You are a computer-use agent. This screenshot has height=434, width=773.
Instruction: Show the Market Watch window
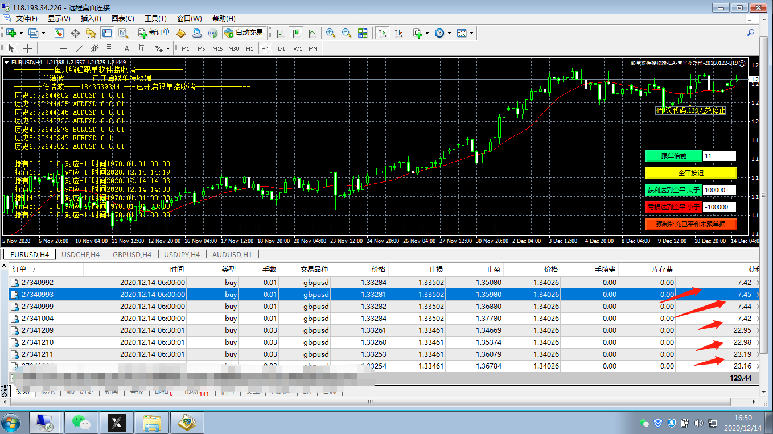(x=59, y=33)
